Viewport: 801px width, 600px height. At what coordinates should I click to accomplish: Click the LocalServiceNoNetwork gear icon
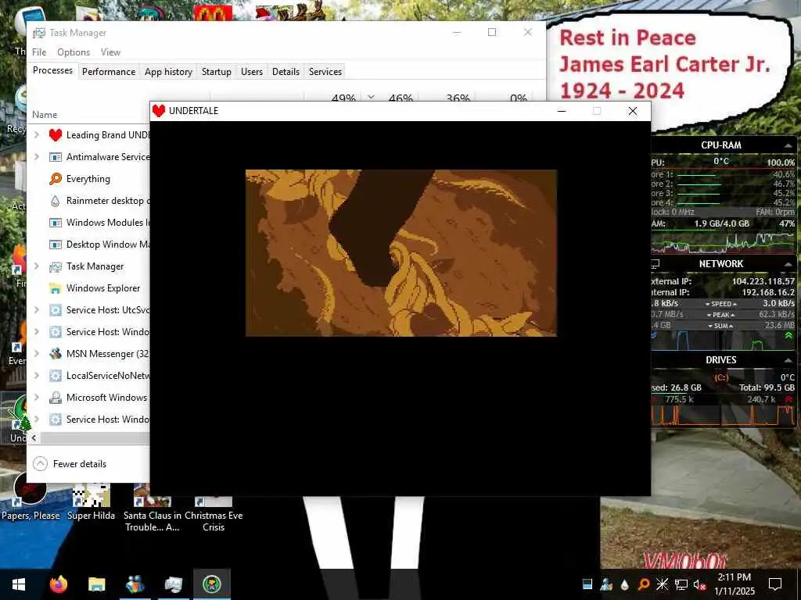[x=56, y=376]
